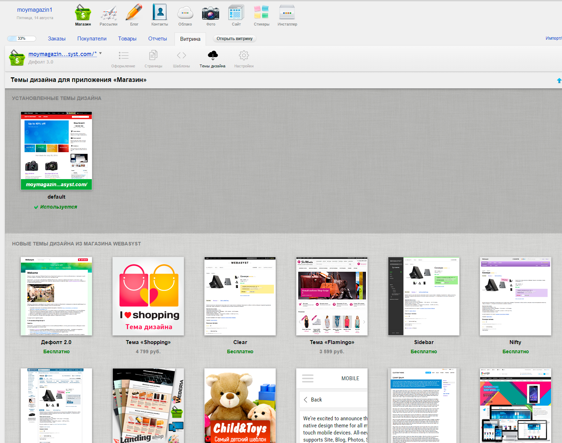Select the Страницы pages icon
The height and width of the screenshot is (443, 562).
pyautogui.click(x=153, y=55)
